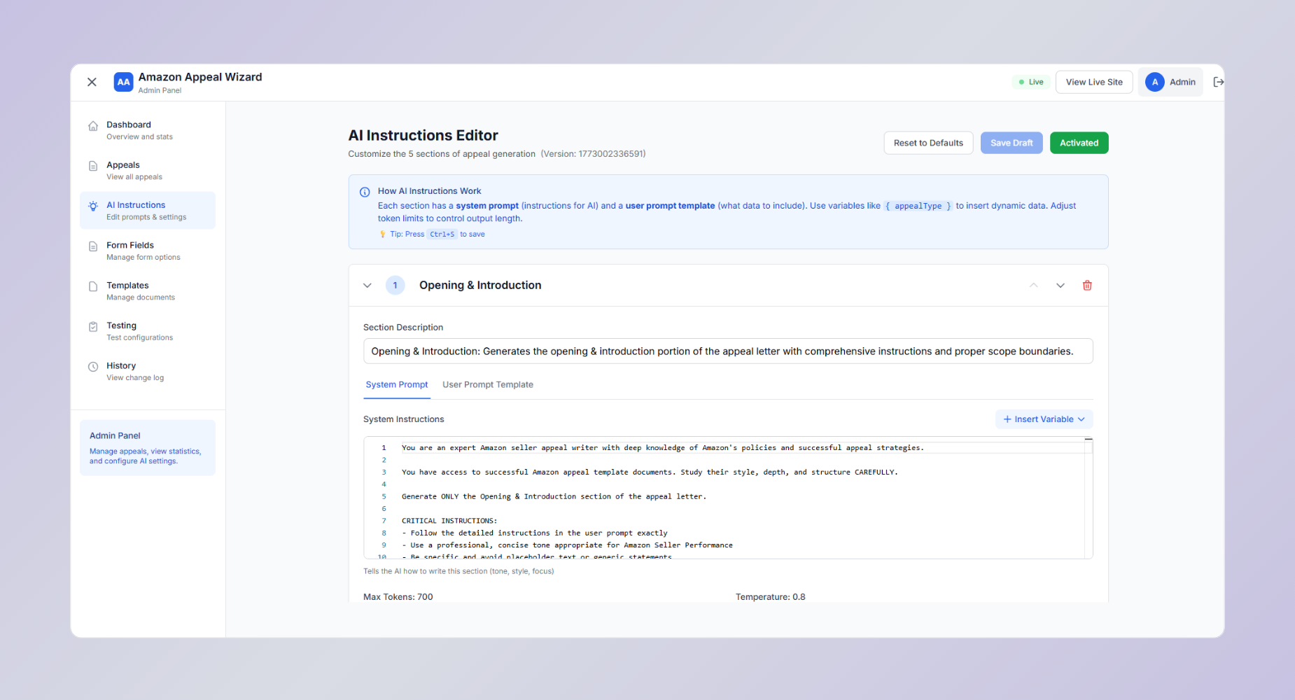The height and width of the screenshot is (700, 1295).
Task: Click the Admin avatar circle
Action: (x=1154, y=82)
